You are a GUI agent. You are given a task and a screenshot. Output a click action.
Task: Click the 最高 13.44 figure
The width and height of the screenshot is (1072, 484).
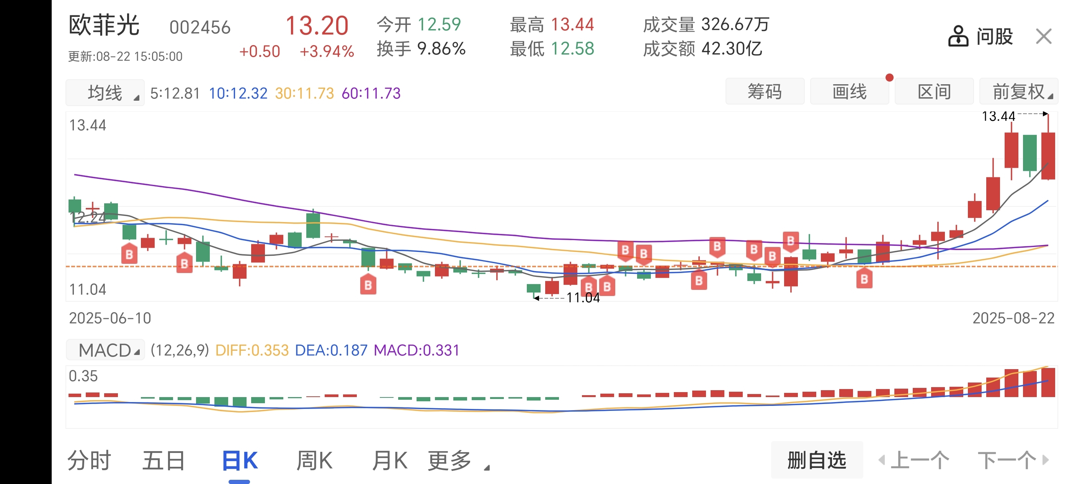point(552,25)
